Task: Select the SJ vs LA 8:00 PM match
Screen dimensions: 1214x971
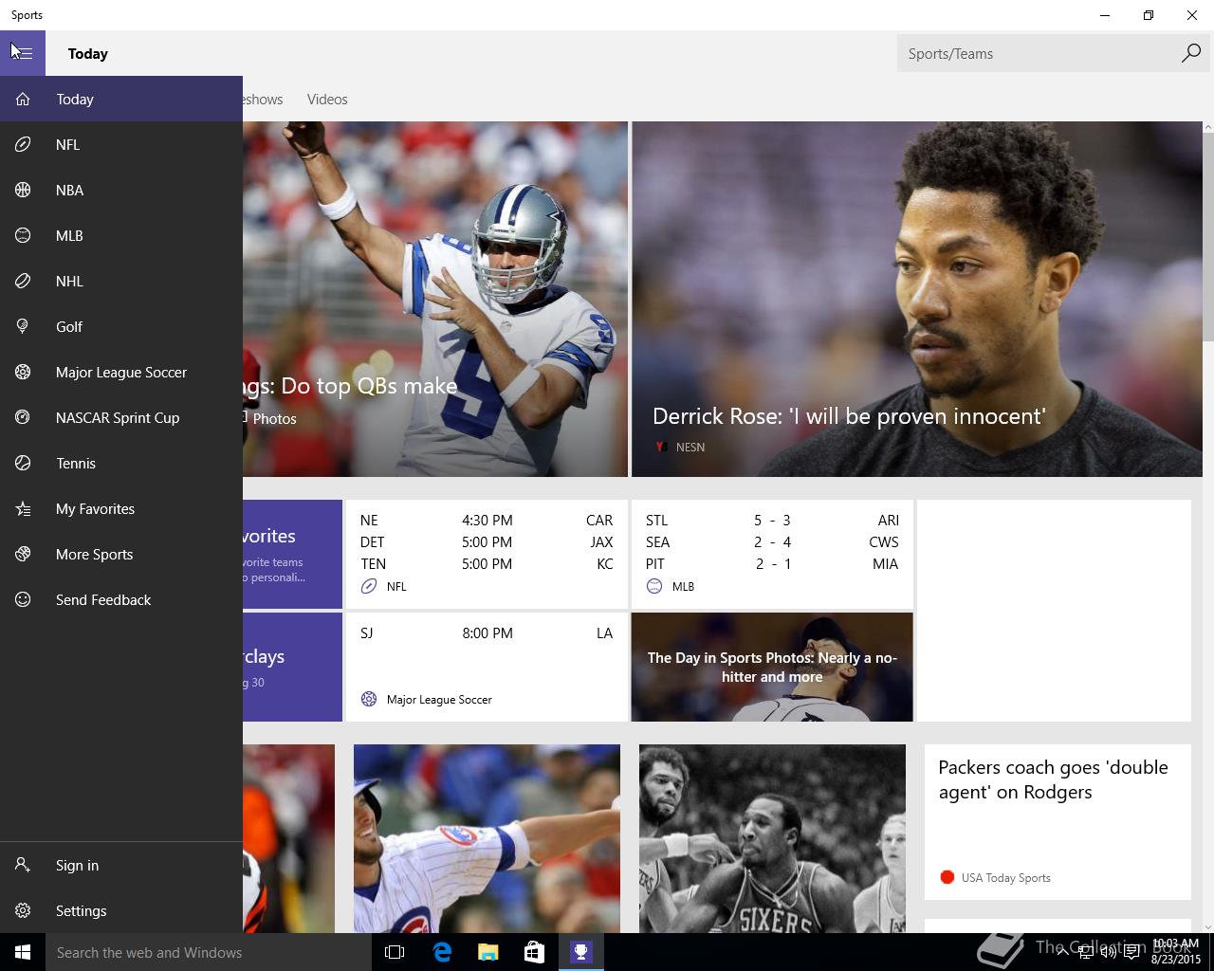Action: [487, 632]
